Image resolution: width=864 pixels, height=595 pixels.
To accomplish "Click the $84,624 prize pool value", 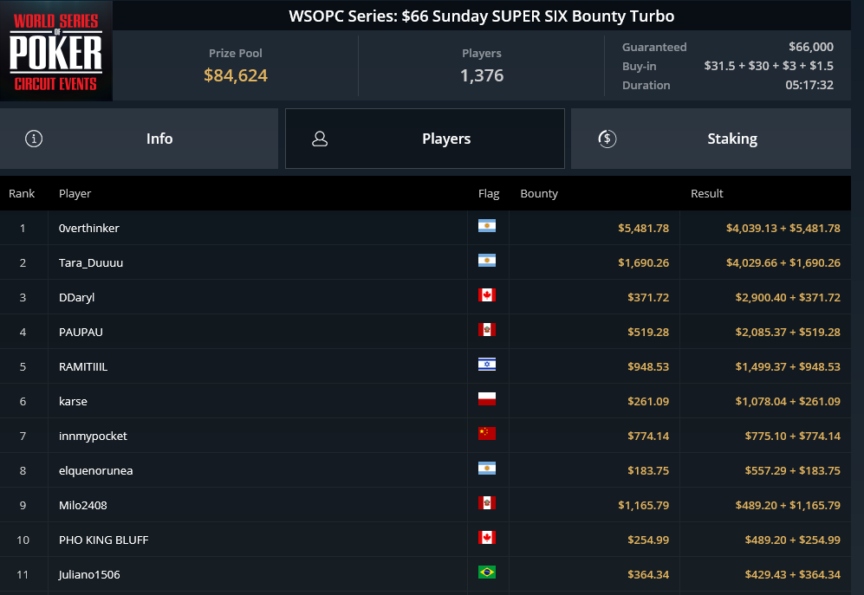I will point(236,75).
